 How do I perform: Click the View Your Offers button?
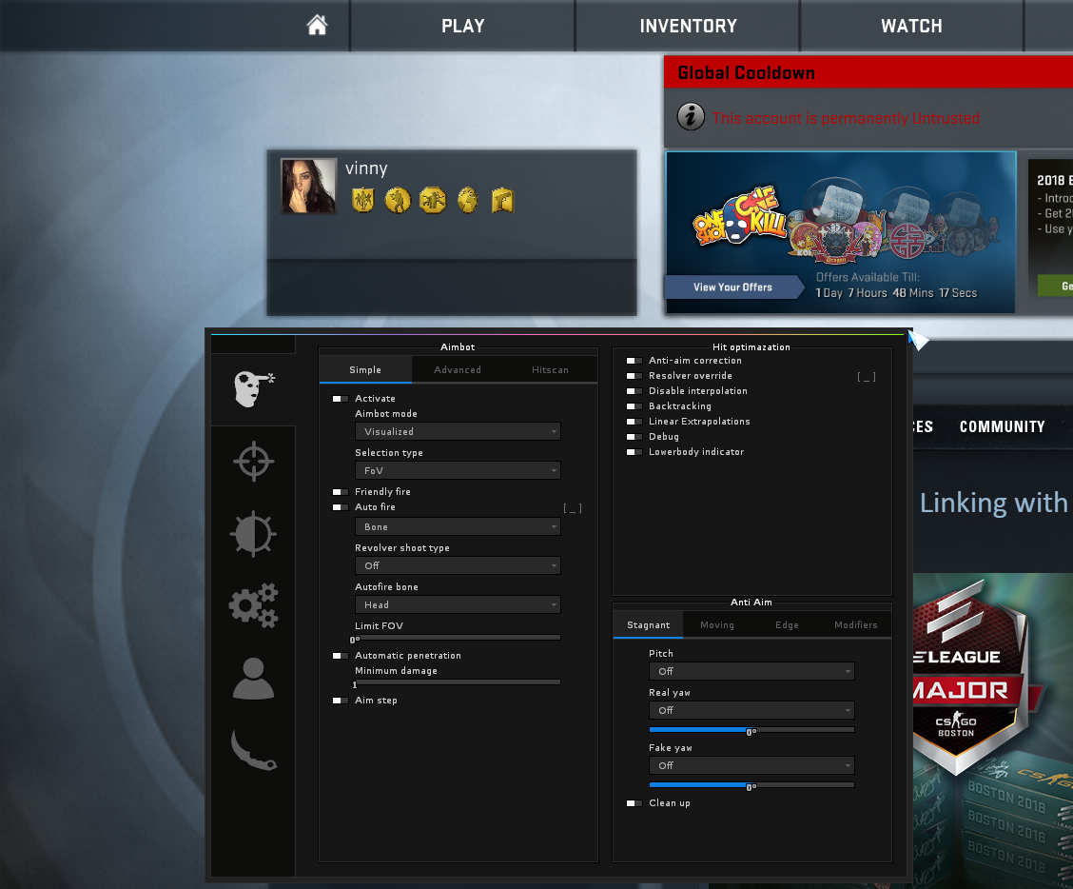click(732, 287)
